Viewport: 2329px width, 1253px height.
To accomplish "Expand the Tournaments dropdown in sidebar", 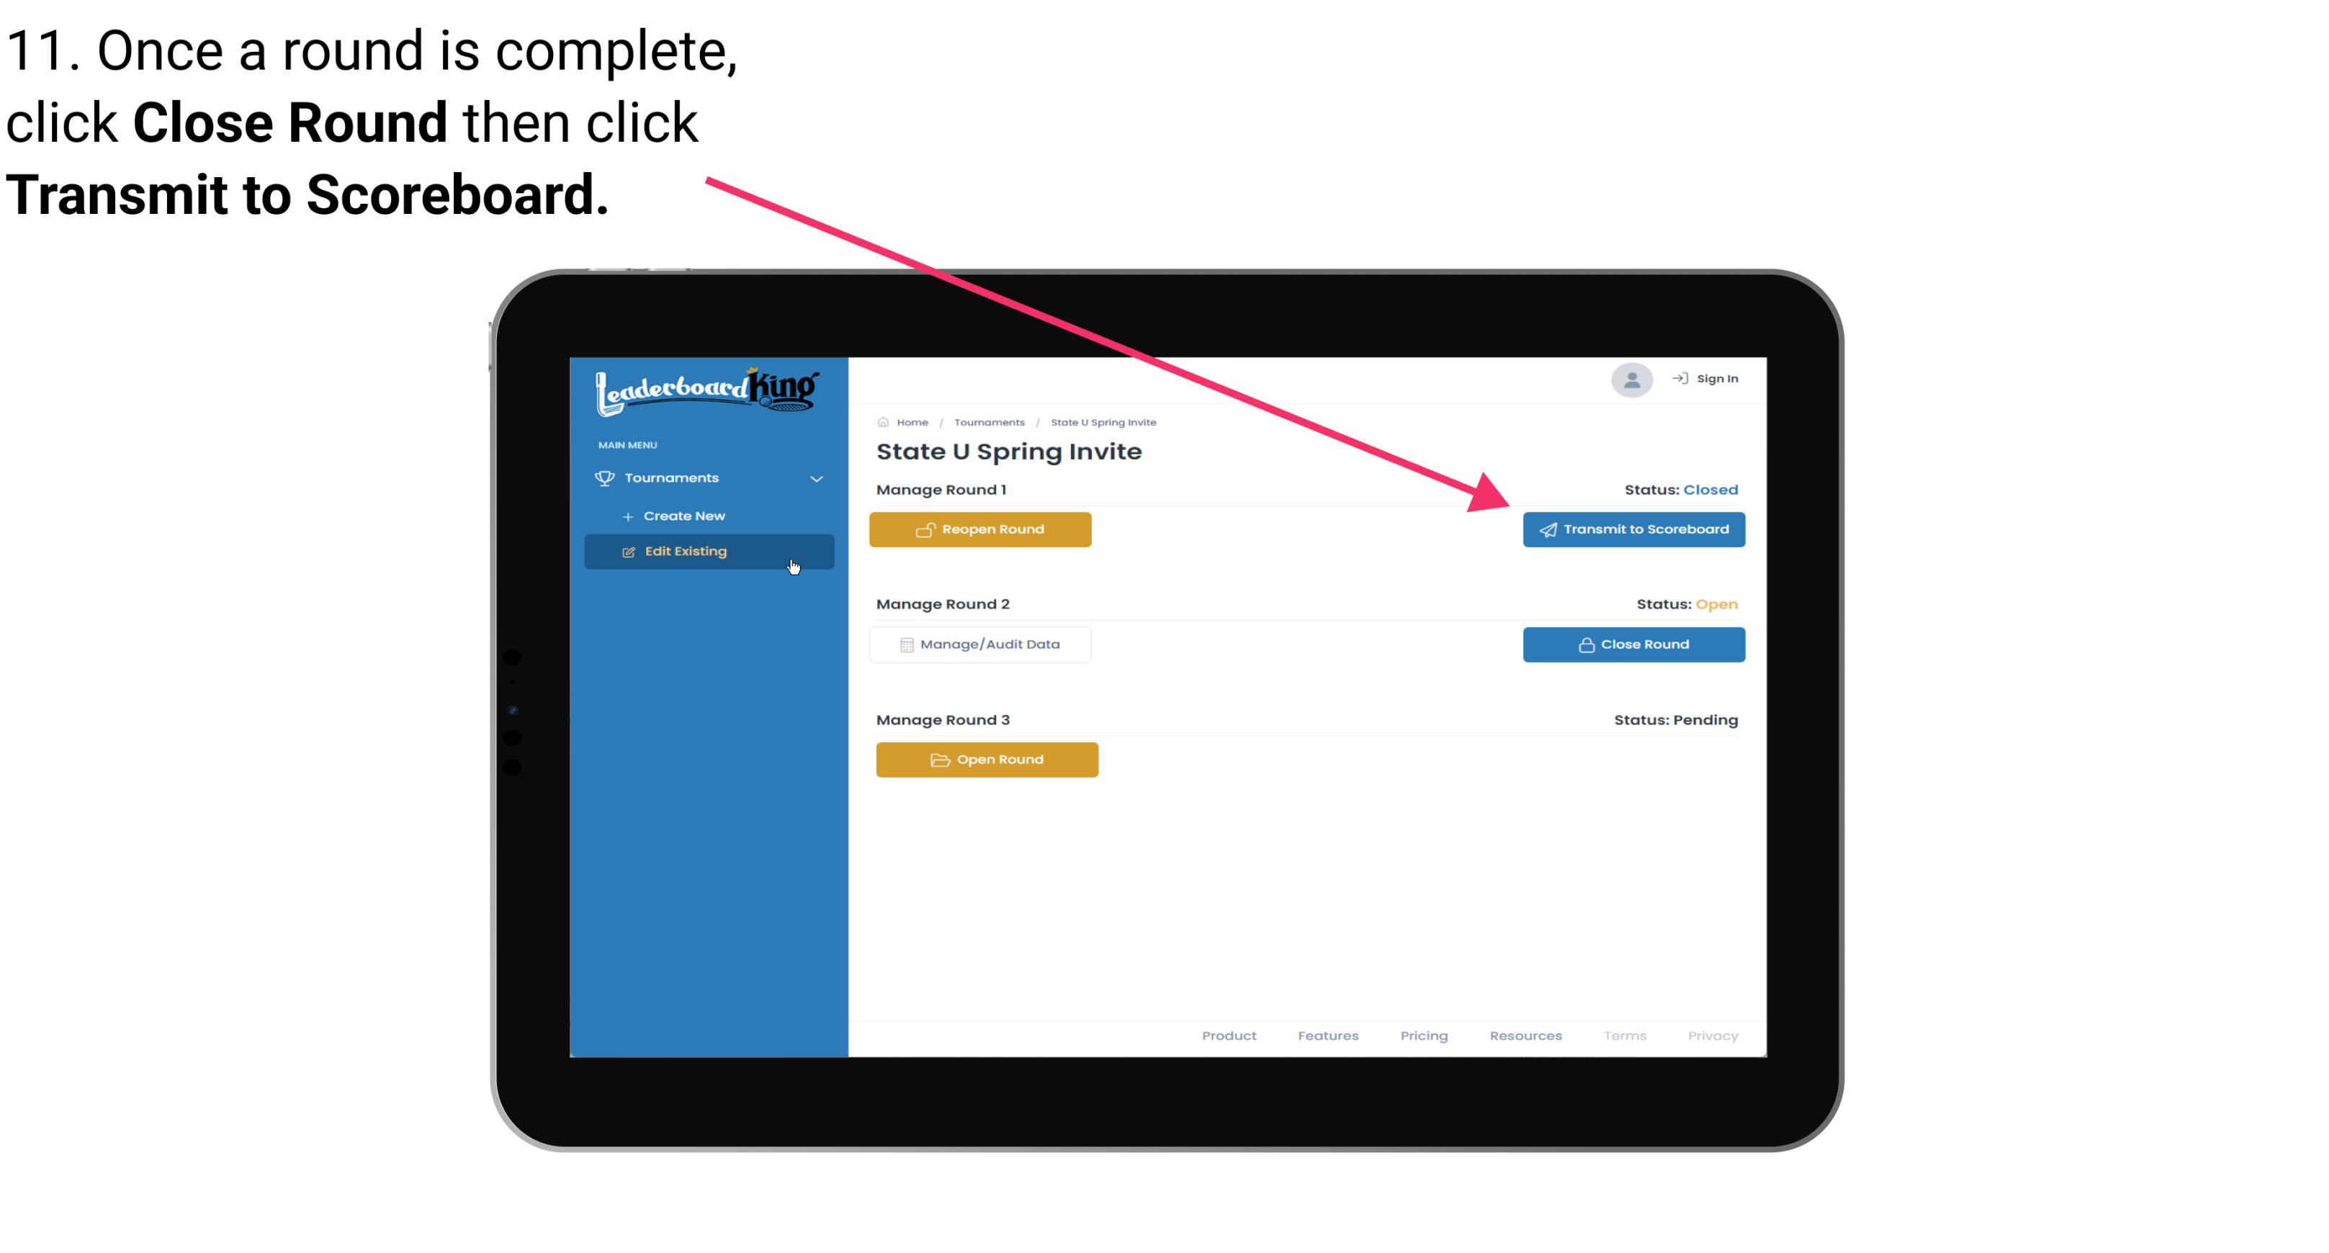I will 709,478.
